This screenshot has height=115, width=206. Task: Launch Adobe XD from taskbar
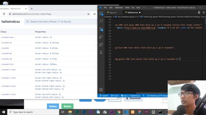(146, 112)
